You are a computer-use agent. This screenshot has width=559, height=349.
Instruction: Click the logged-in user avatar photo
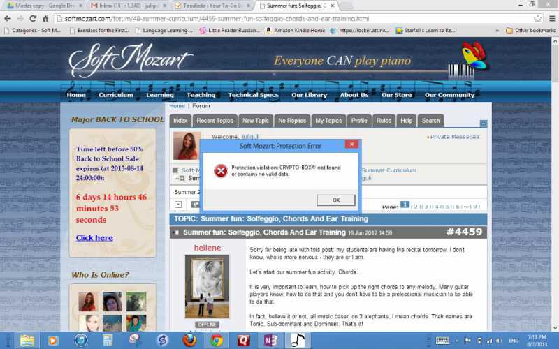click(x=187, y=146)
